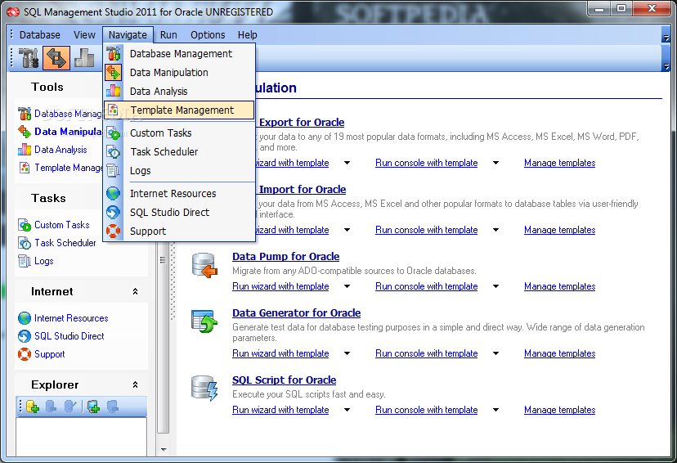Open the Options menu
This screenshot has width=677, height=463.
pyautogui.click(x=208, y=35)
